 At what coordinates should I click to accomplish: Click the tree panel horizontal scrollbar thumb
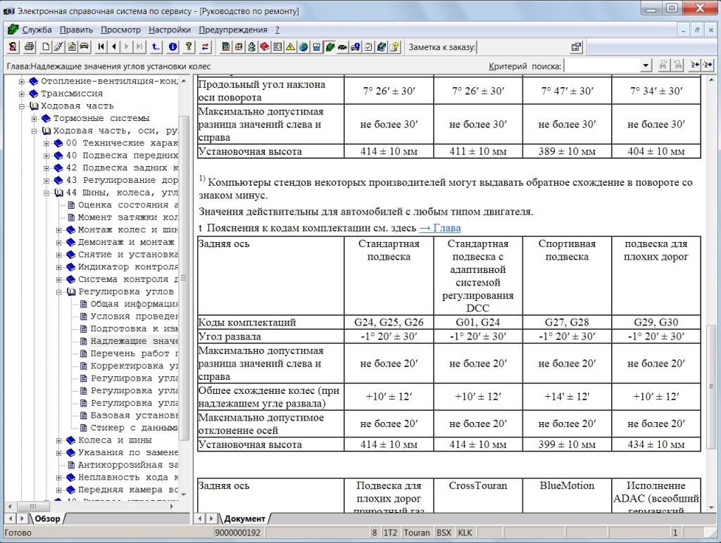pos(33,506)
